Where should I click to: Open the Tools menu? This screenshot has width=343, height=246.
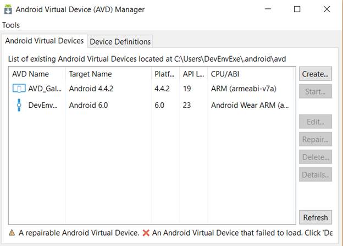click(x=11, y=25)
